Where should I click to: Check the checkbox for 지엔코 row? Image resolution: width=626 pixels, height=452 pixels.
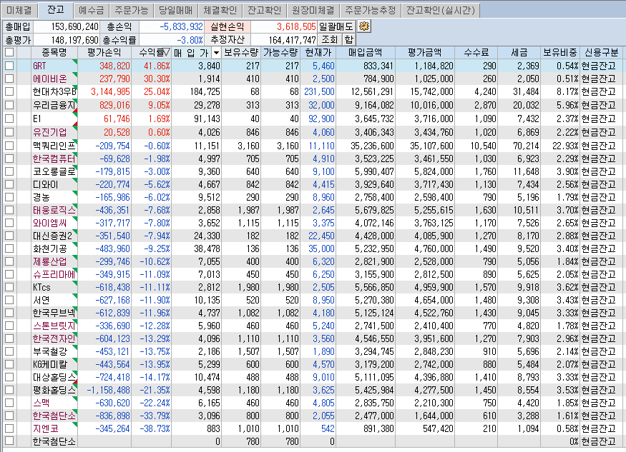(x=9, y=428)
